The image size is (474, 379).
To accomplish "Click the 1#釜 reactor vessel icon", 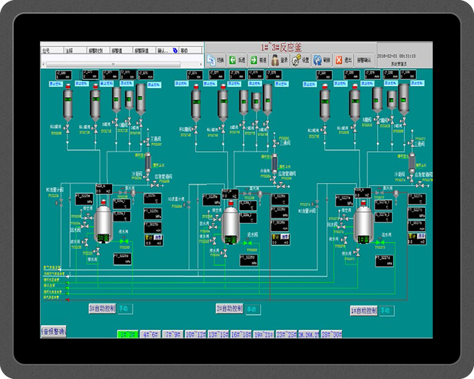I will [363, 224].
